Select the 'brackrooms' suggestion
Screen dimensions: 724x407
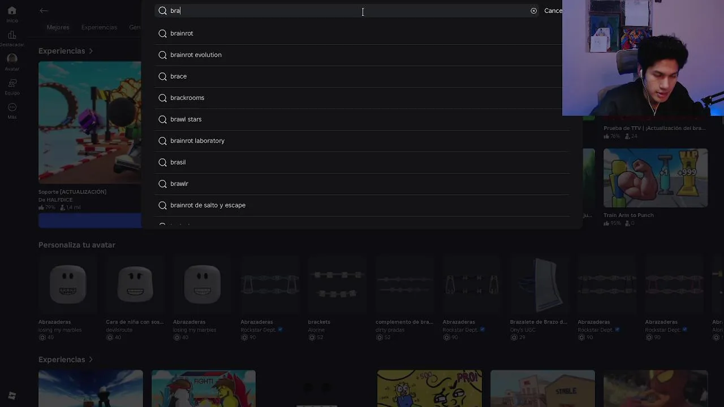point(362,98)
